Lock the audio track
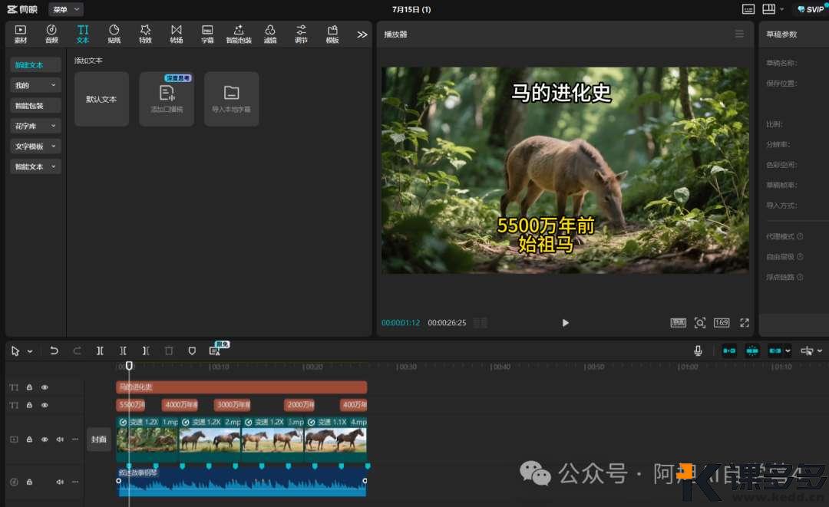 (30, 482)
